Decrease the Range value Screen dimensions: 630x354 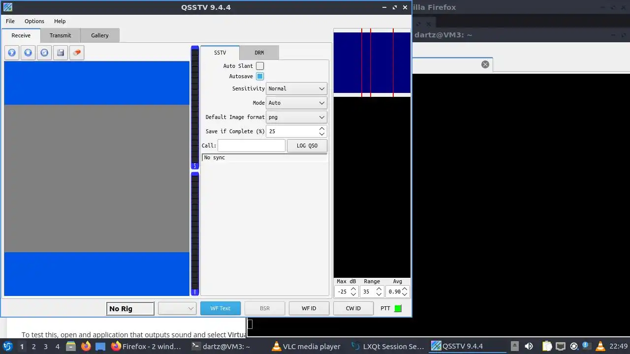[x=379, y=294]
